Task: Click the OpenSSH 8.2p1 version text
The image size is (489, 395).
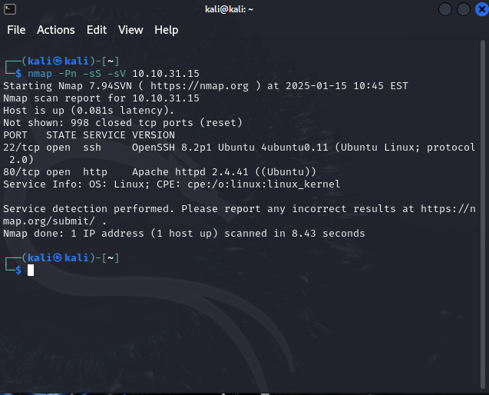Action: pos(172,148)
